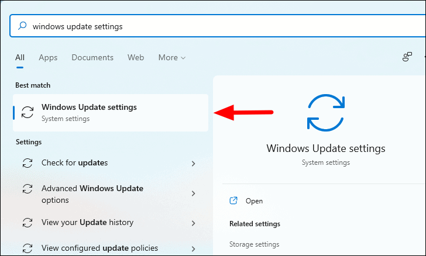Expand View your Update history chevron
426x256 pixels.
coord(194,223)
